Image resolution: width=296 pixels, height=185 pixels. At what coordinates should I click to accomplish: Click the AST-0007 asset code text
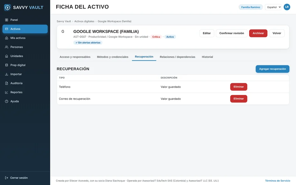80,37
